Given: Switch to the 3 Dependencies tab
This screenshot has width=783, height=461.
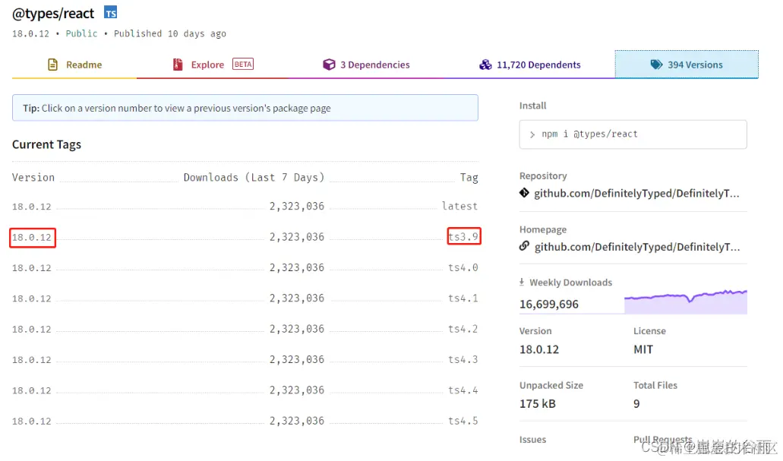Looking at the screenshot, I should click(366, 65).
